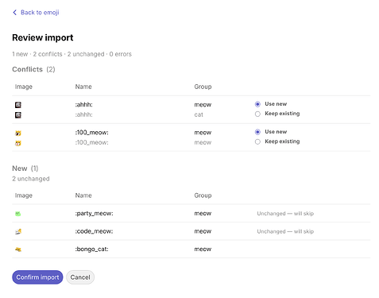
Task: Click Unchanged — will skip for :party_meow:
Action: [x=285, y=214]
